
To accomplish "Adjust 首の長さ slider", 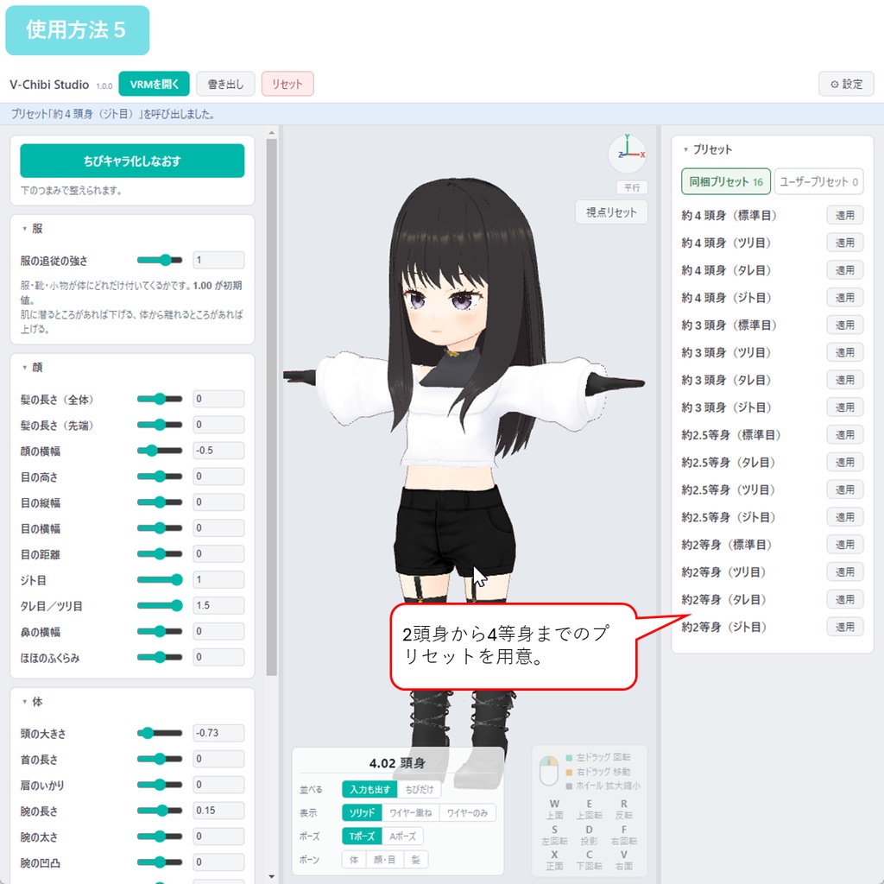I will pyautogui.click(x=160, y=759).
